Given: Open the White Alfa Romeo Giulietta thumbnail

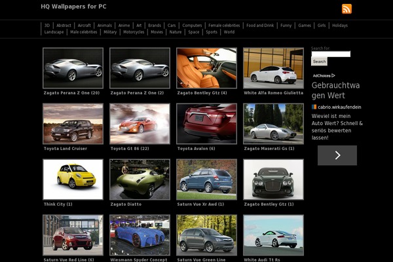Looking at the screenshot, I should point(273,68).
